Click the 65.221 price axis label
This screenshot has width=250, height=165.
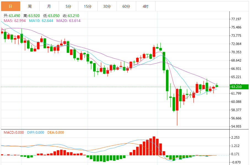click(236, 77)
